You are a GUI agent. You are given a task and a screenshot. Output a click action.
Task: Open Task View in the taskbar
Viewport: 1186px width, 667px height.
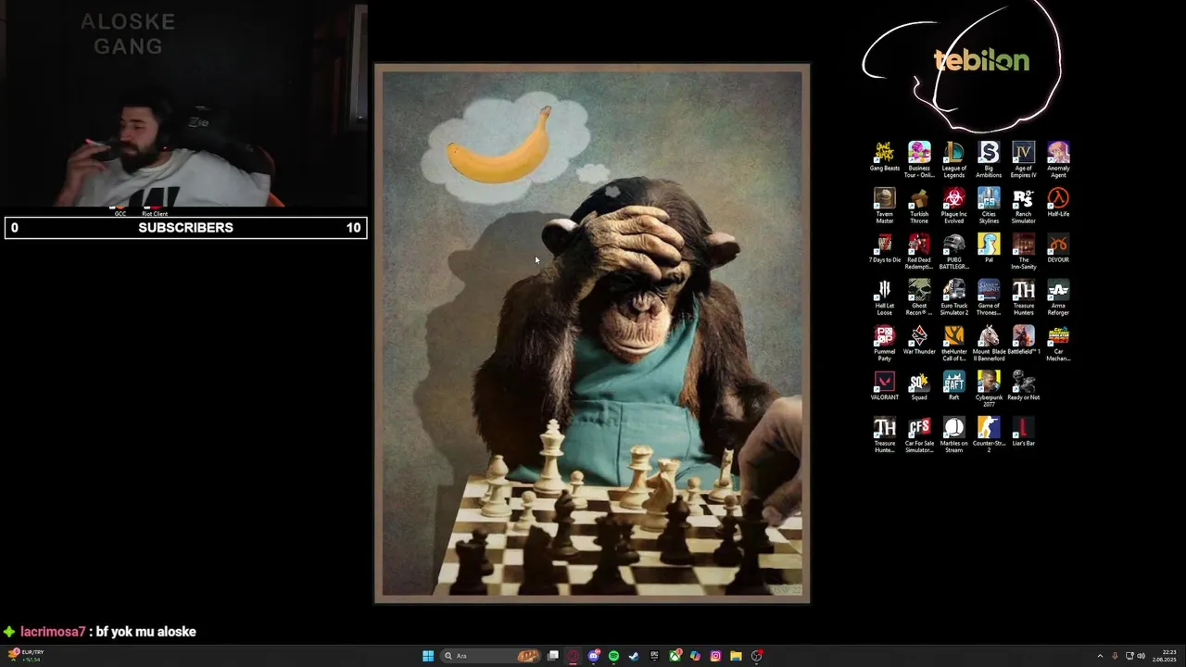click(553, 656)
